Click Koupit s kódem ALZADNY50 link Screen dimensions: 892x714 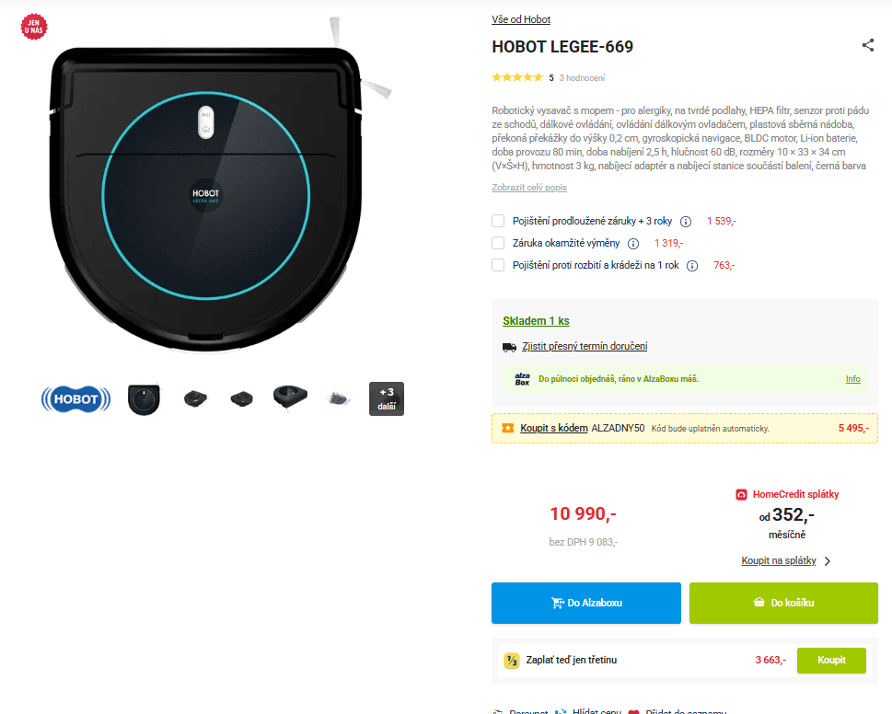[553, 428]
